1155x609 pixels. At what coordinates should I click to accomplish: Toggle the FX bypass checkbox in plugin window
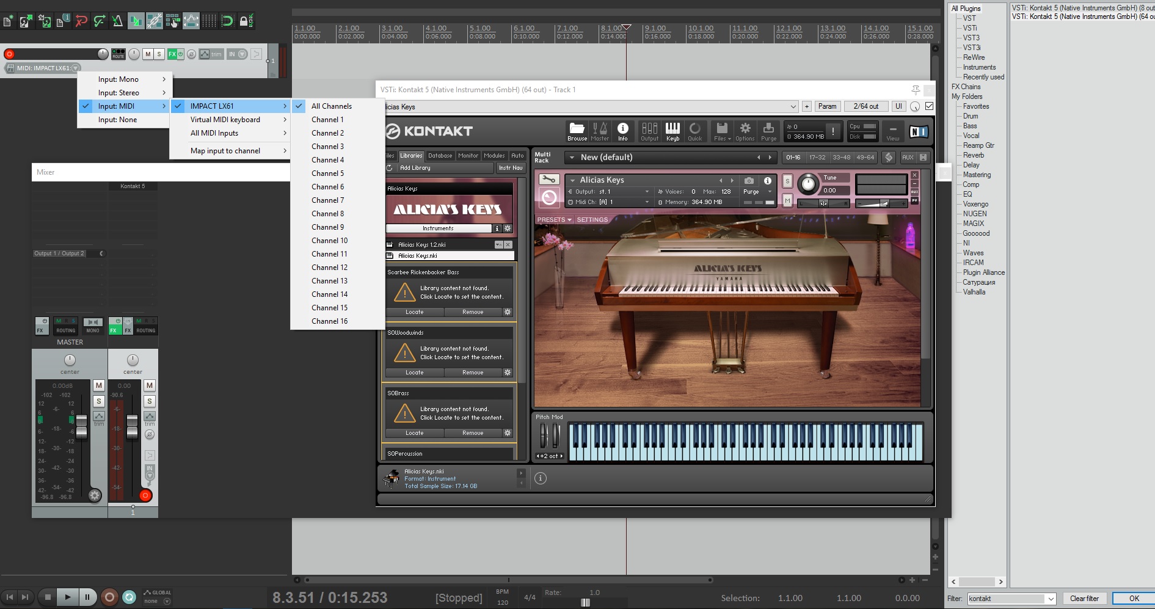[929, 106]
